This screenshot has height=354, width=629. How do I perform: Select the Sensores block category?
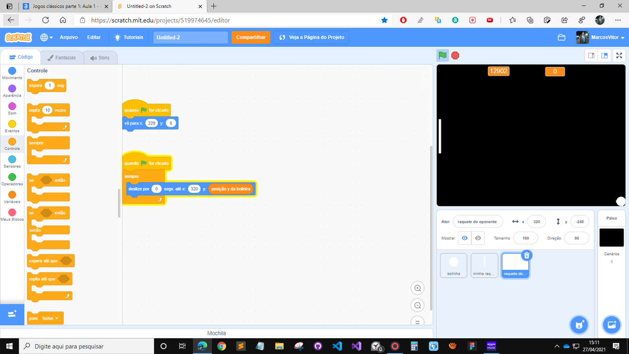(x=12, y=162)
